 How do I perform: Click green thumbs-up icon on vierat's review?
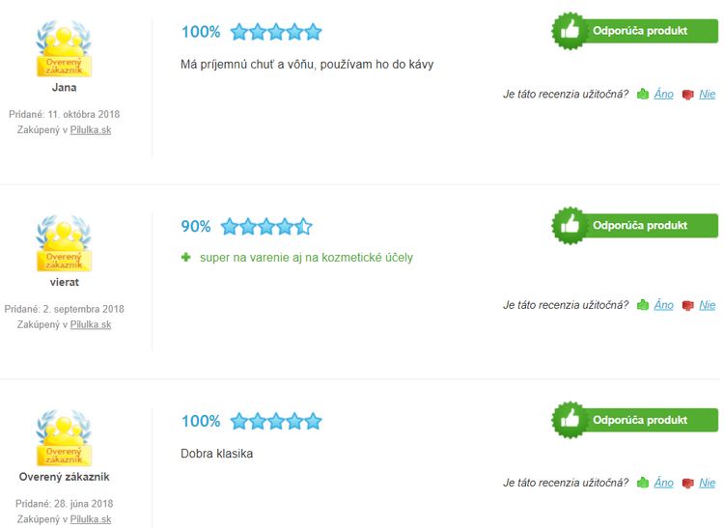pyautogui.click(x=643, y=305)
